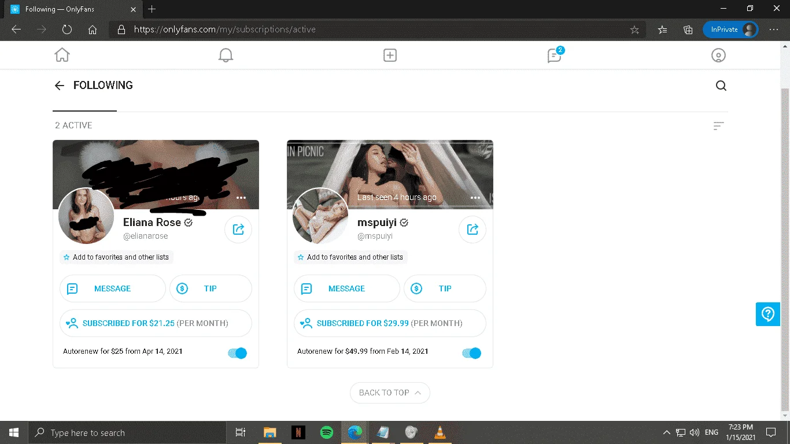Open browser settings and more menu
The image size is (790, 444).
point(774,29)
